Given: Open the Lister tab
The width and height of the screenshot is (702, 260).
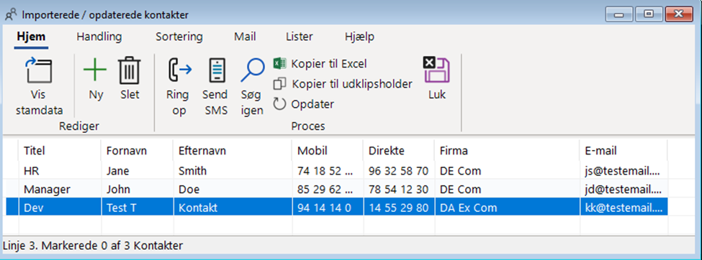Looking at the screenshot, I should pos(299,37).
